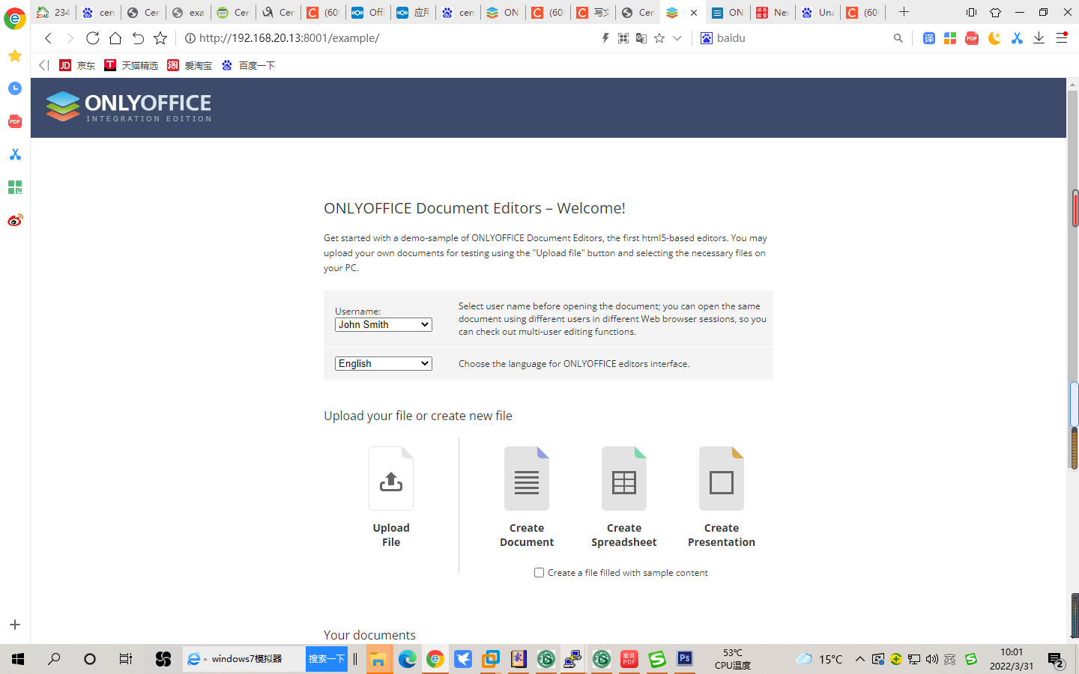
Task: Expand the address bar dropdown chevron
Action: 677,38
